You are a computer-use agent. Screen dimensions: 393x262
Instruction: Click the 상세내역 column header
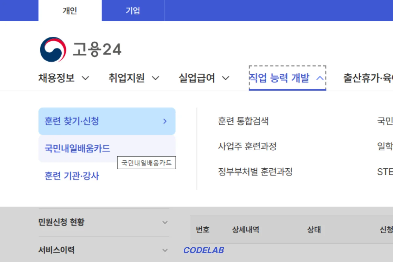click(x=246, y=230)
